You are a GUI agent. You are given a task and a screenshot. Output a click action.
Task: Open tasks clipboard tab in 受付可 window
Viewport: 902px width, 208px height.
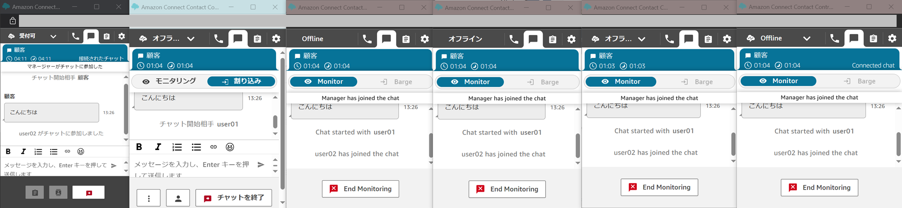pyautogui.click(x=106, y=36)
